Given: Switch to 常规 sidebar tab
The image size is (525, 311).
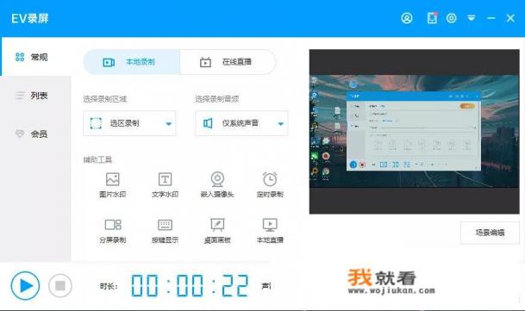Looking at the screenshot, I should click(x=36, y=57).
